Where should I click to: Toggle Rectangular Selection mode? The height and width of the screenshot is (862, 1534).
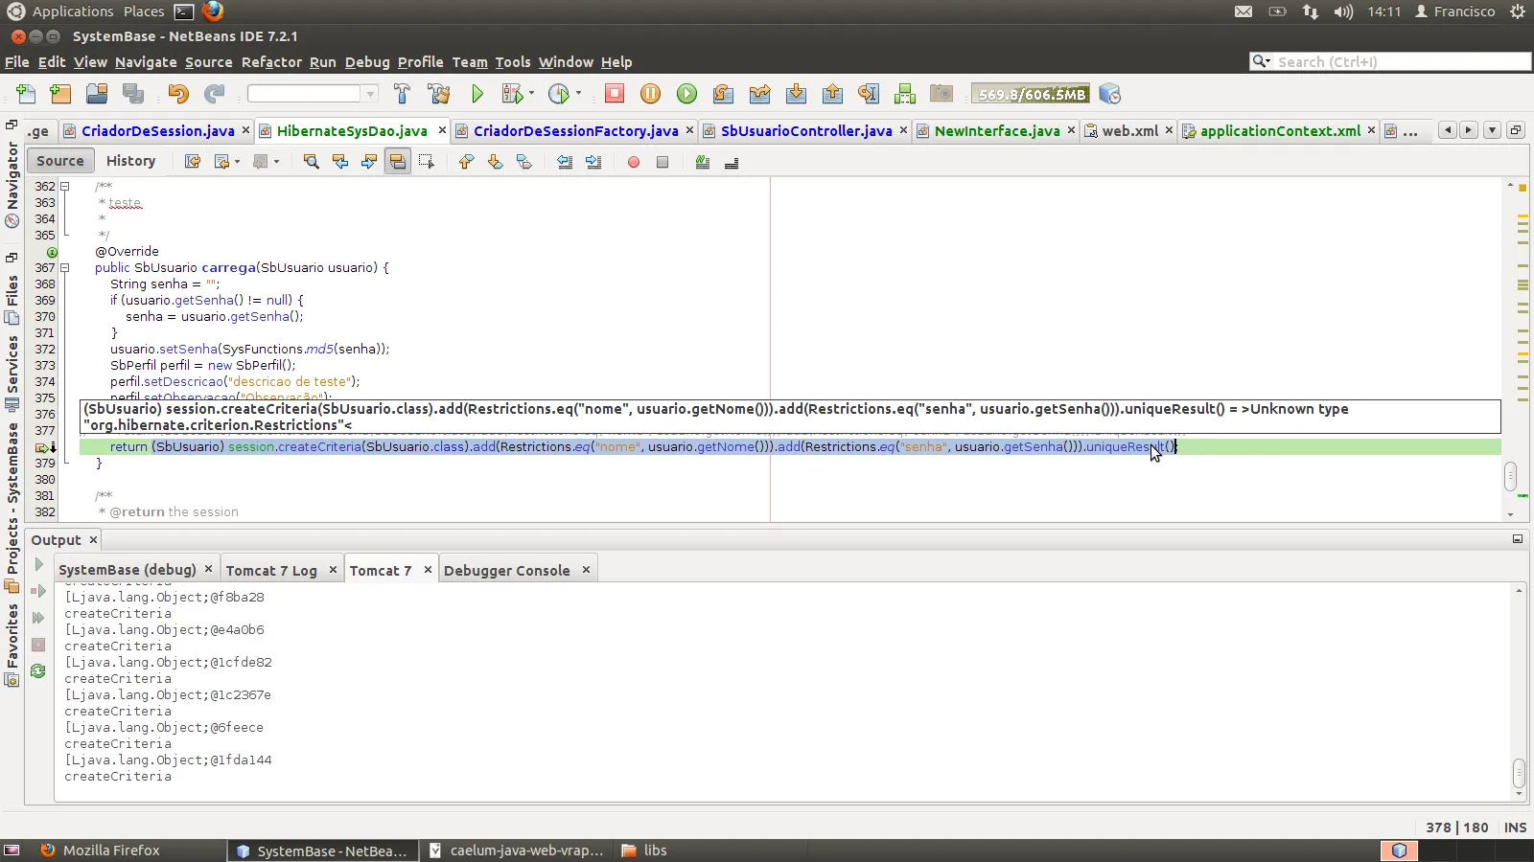point(426,162)
